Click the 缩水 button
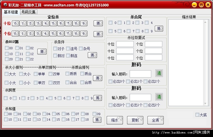The width and height of the screenshot is (213, 137). point(115,120)
